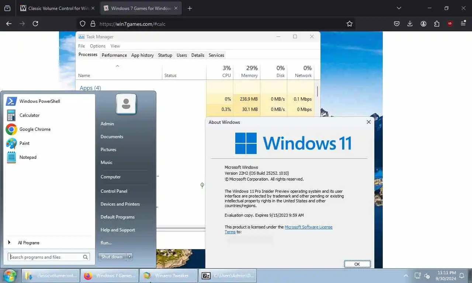
Task: Click site shield tracking protection icon
Action: (x=83, y=24)
